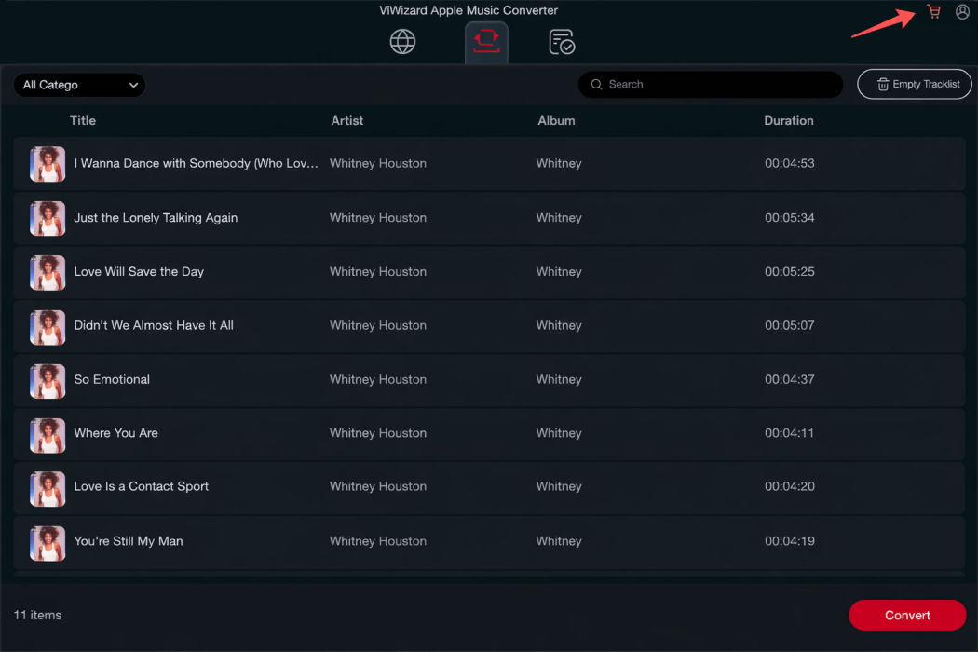This screenshot has width=978, height=652.
Task: Select the album artwork for So Emotional
Action: tap(47, 381)
